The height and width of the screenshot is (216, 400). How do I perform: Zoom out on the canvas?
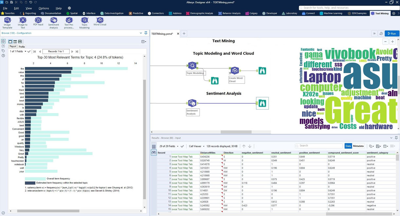tap(385, 42)
